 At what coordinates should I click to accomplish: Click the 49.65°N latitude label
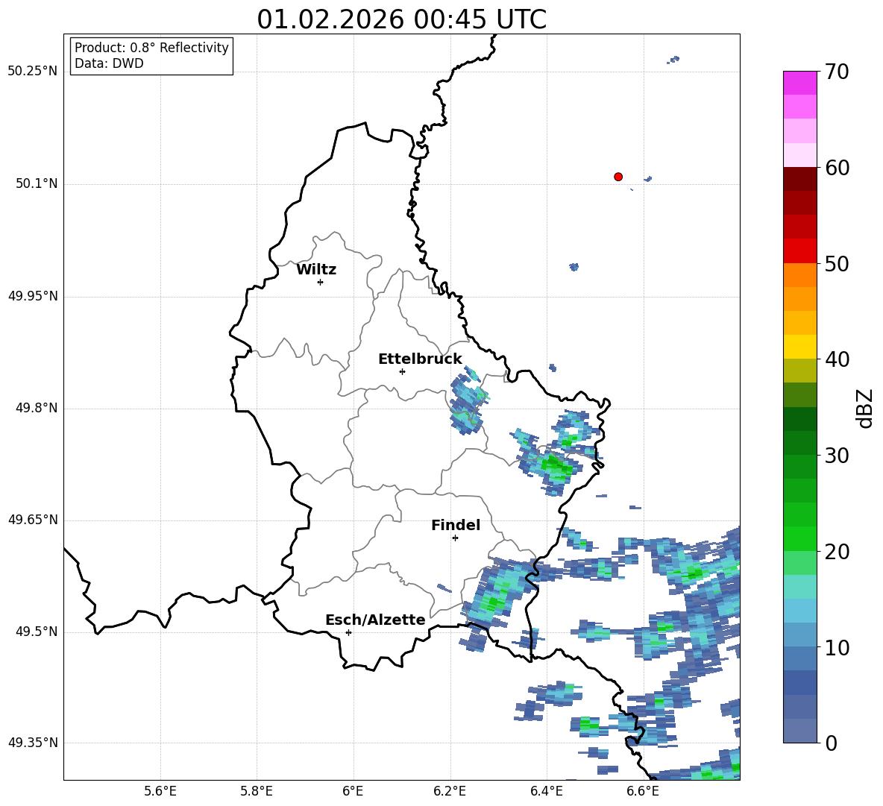pos(33,520)
